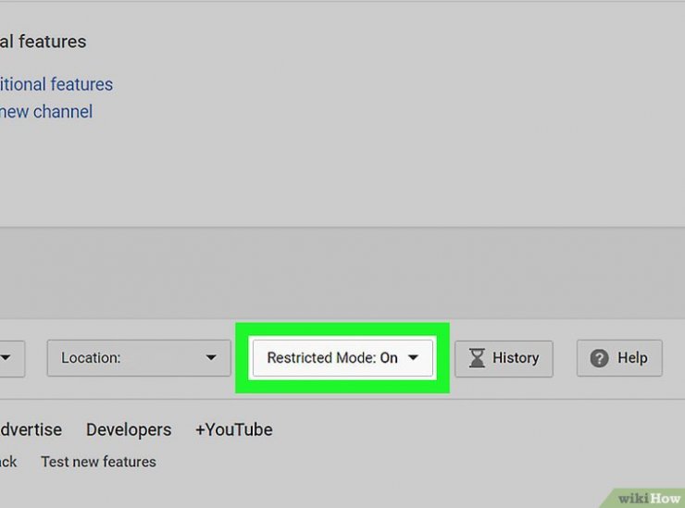Viewport: 685px width, 508px height.
Task: Open the Location dropdown
Action: click(139, 358)
